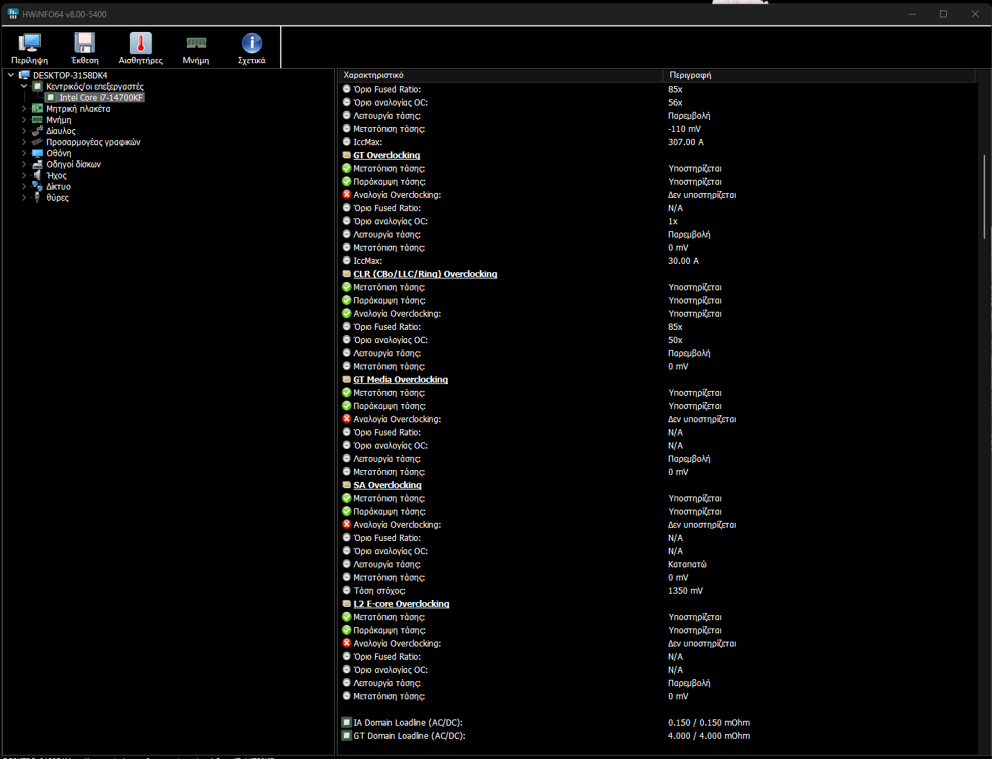Viewport: 992px width, 759px height.
Task: Click the 307.00 A IccMax value
Action: point(686,142)
